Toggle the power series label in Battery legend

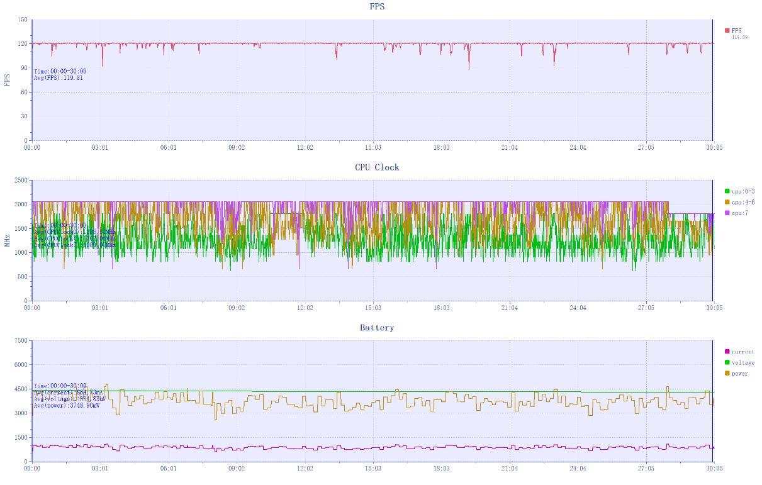coord(740,374)
